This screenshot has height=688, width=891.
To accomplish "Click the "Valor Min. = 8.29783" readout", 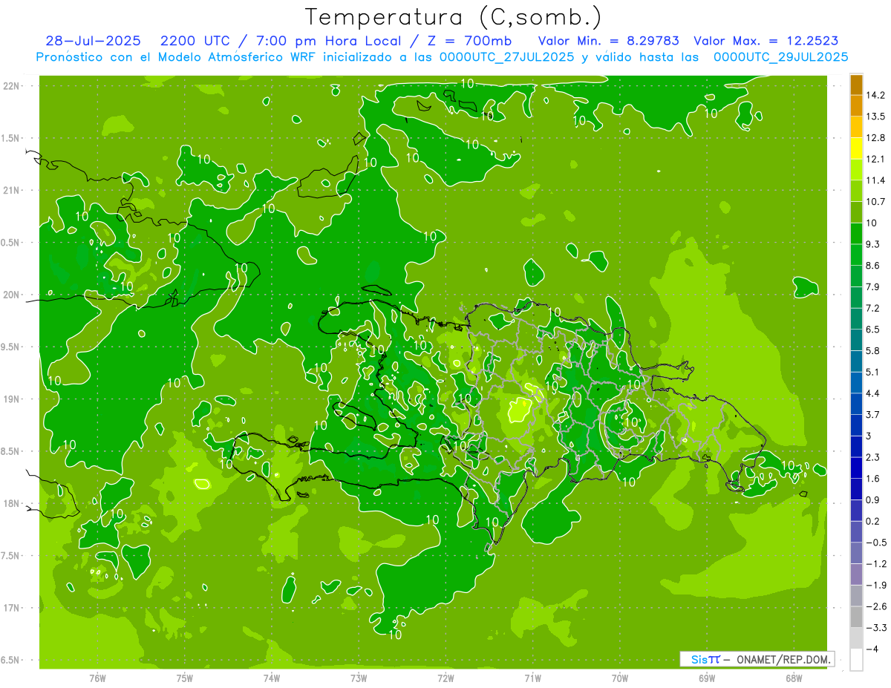I will point(608,41).
